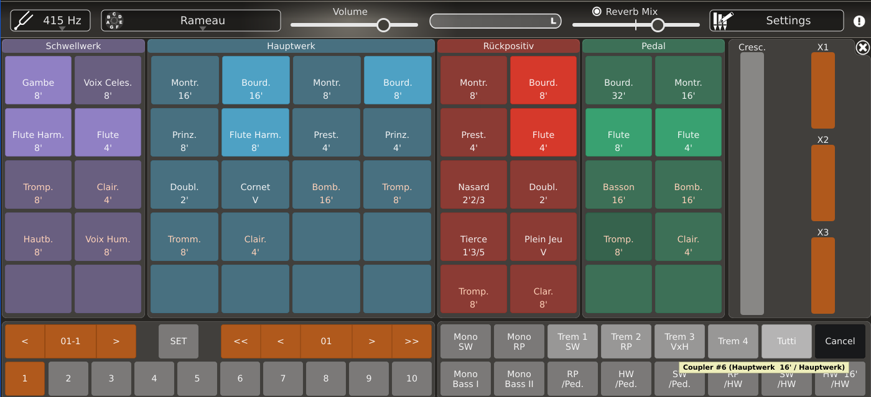
Task: Click the temperament circle icon
Action: click(x=114, y=21)
